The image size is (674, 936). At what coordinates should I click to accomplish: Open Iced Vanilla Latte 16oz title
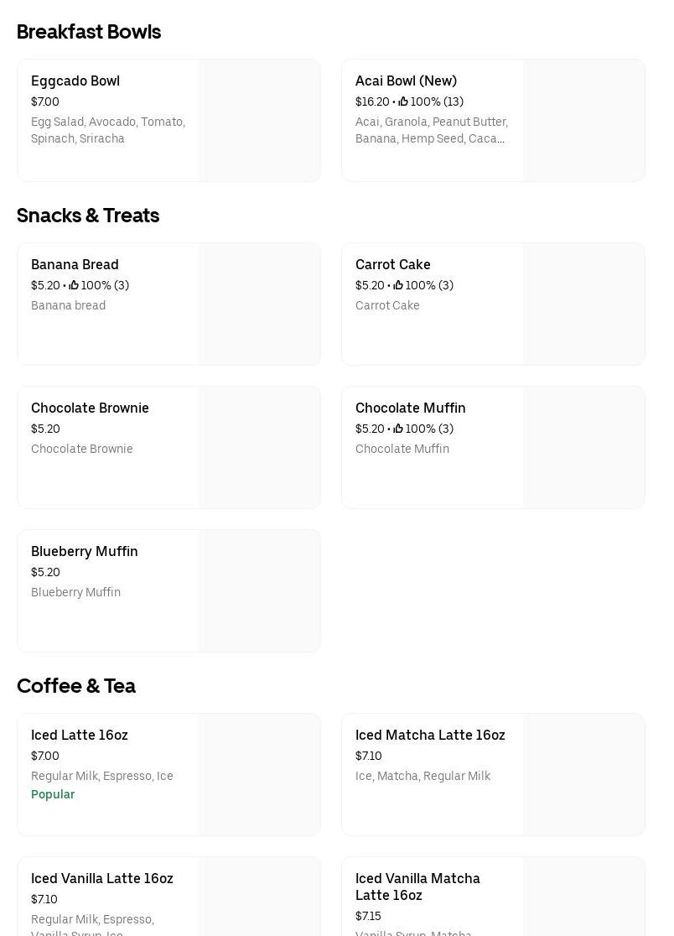102,878
